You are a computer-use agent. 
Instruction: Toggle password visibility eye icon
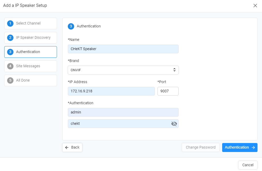pyautogui.click(x=174, y=124)
